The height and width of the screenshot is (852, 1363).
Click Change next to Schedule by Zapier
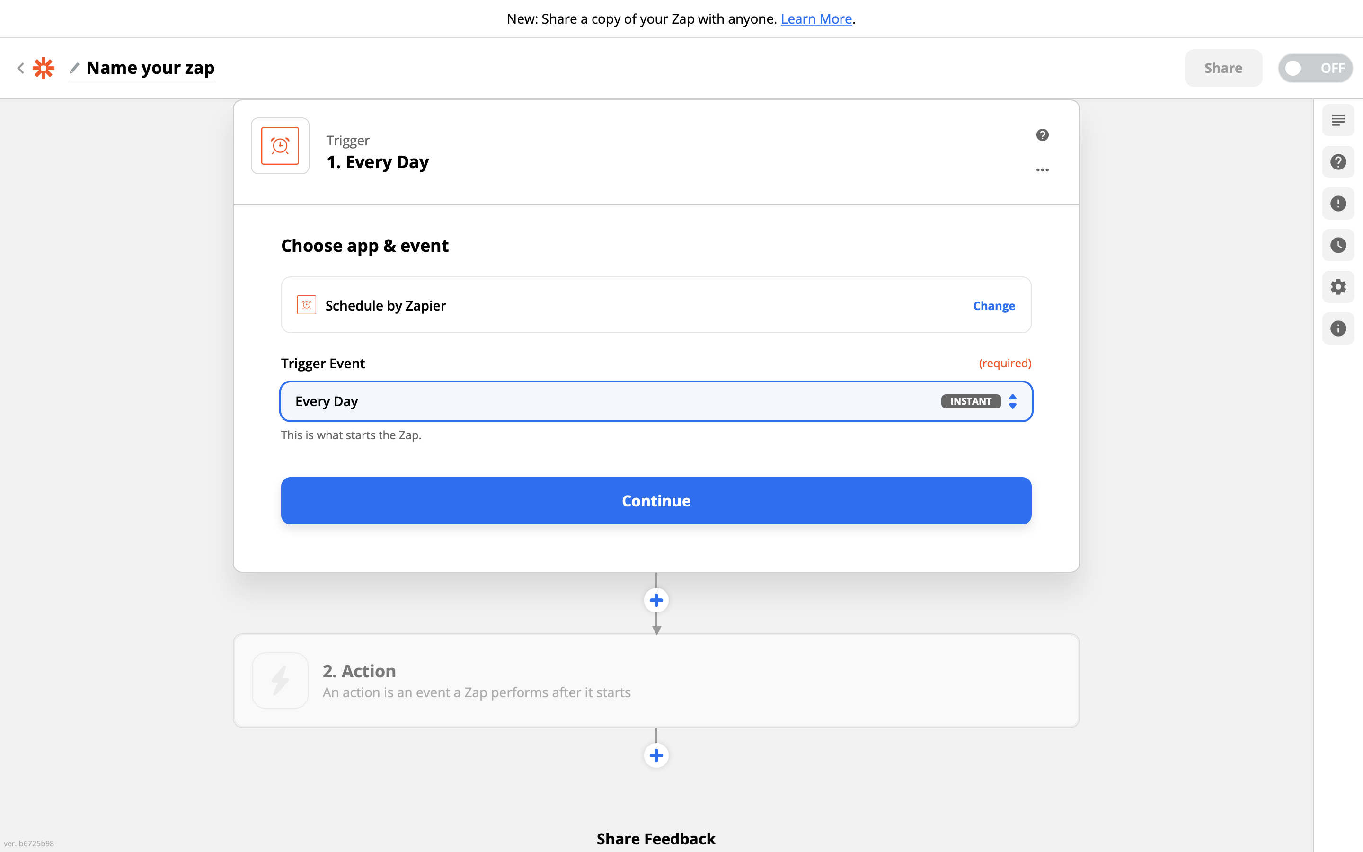[993, 305]
